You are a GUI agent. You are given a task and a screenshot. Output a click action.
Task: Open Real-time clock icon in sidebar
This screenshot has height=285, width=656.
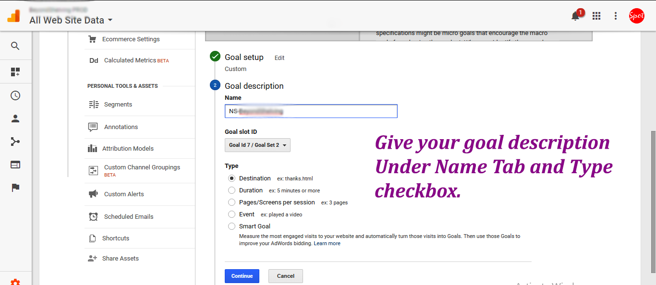point(15,95)
